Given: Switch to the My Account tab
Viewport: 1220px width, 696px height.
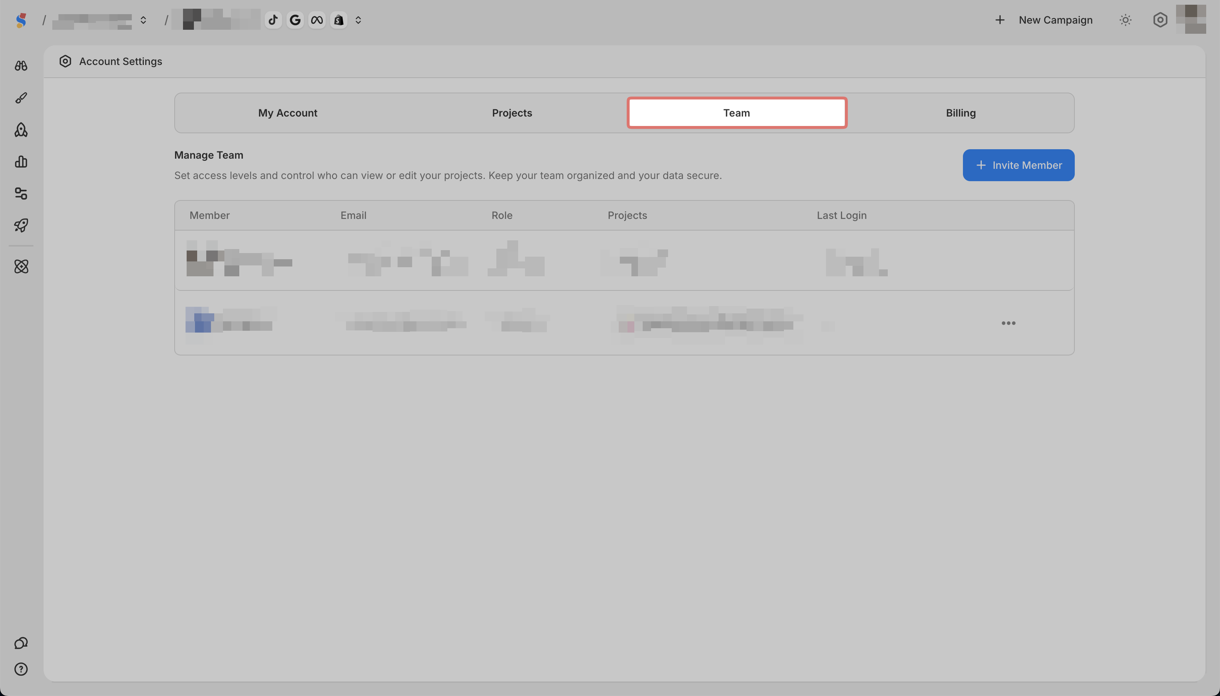Looking at the screenshot, I should tap(288, 113).
